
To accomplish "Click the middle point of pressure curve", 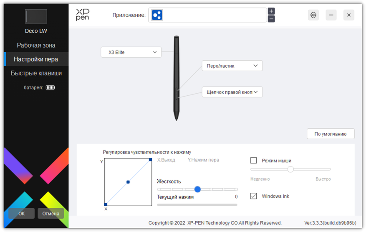I will click(x=128, y=182).
